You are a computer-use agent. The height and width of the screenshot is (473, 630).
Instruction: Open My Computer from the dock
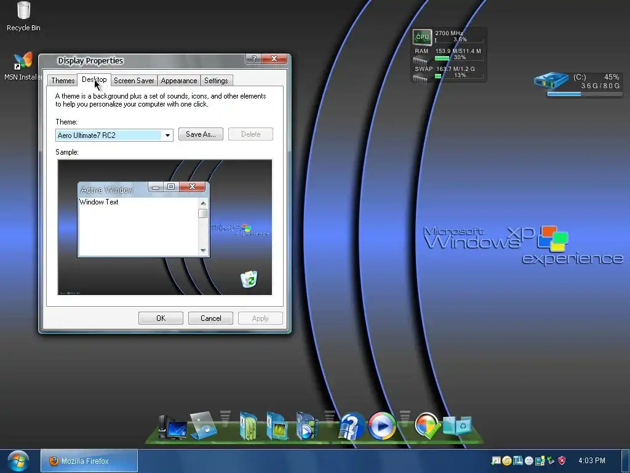click(172, 427)
